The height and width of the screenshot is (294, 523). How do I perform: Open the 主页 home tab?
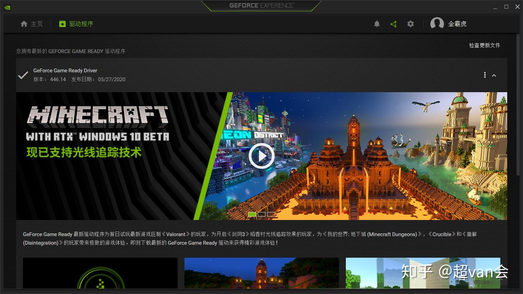(32, 24)
